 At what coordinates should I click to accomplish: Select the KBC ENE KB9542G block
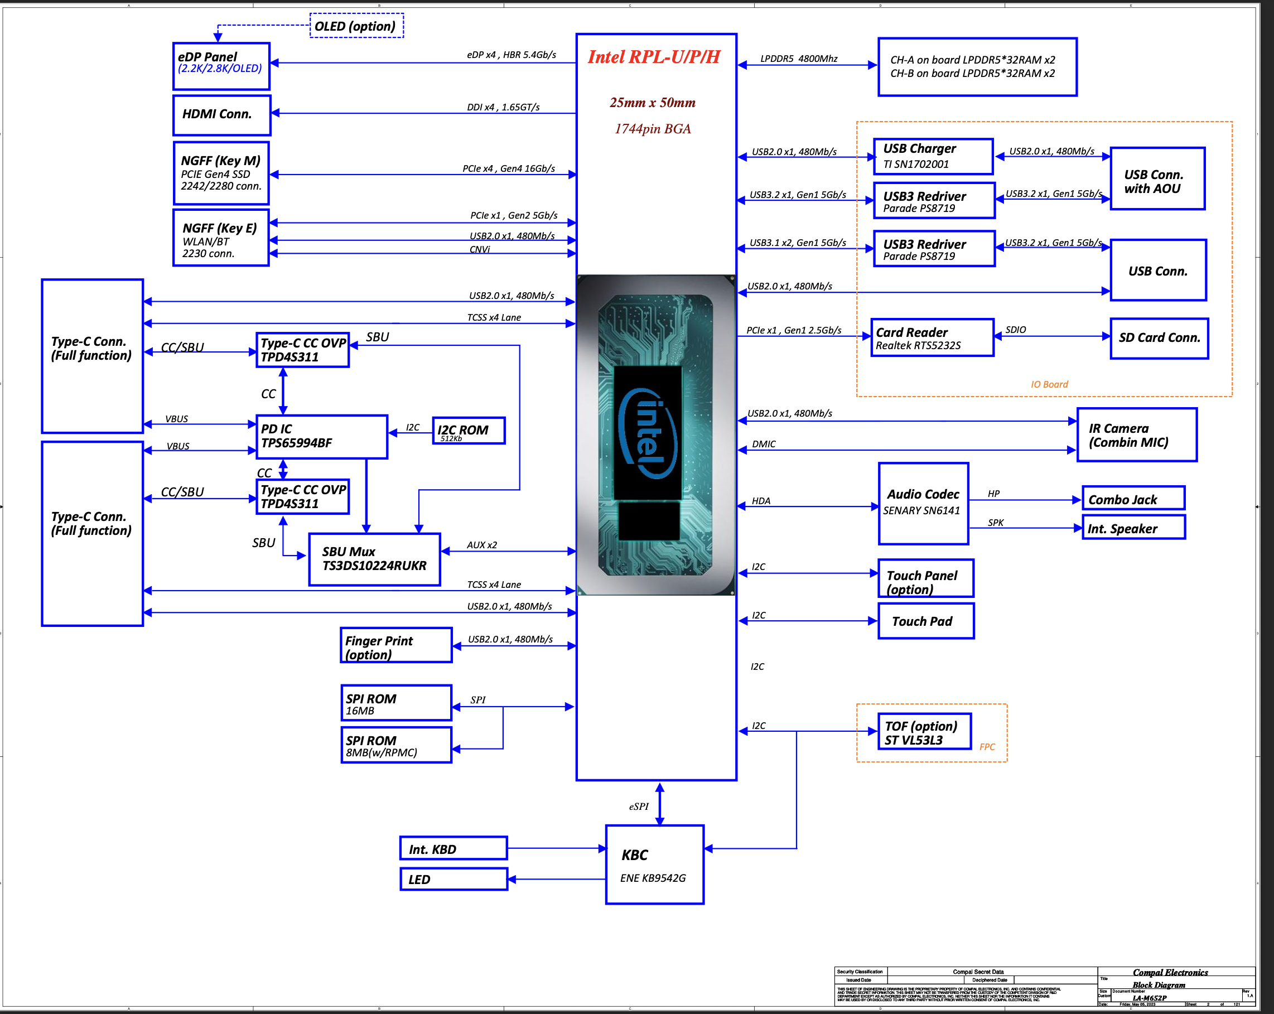[x=655, y=865]
